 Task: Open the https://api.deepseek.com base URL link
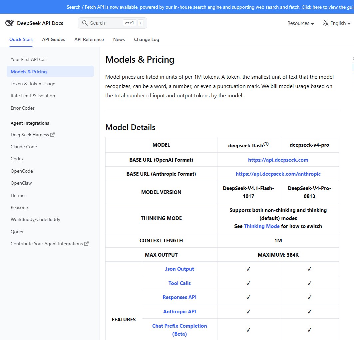[x=278, y=160]
